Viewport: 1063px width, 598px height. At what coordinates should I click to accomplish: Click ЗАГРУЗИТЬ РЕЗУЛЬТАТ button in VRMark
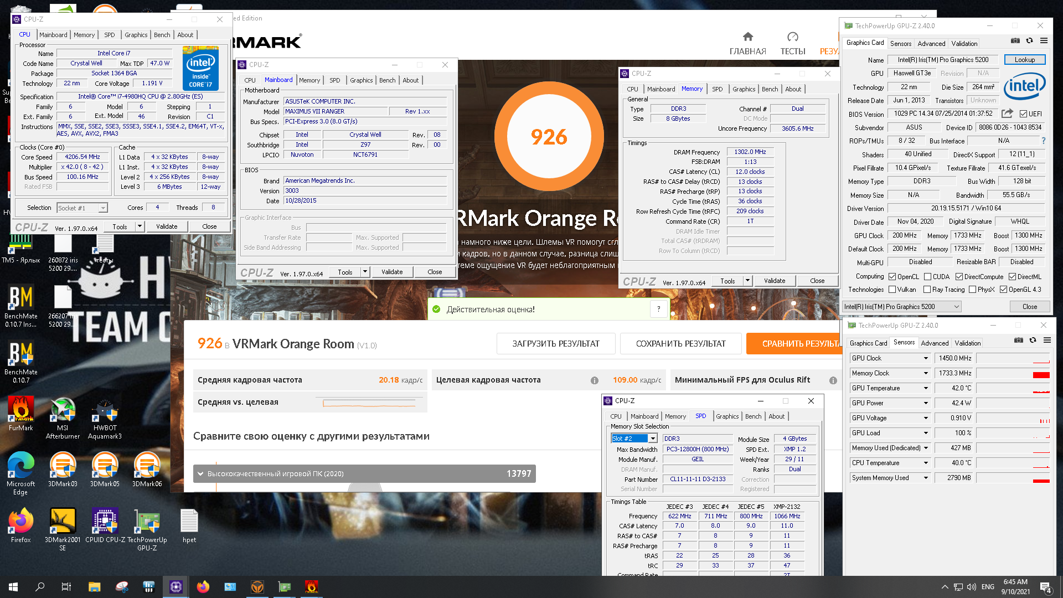(x=556, y=344)
